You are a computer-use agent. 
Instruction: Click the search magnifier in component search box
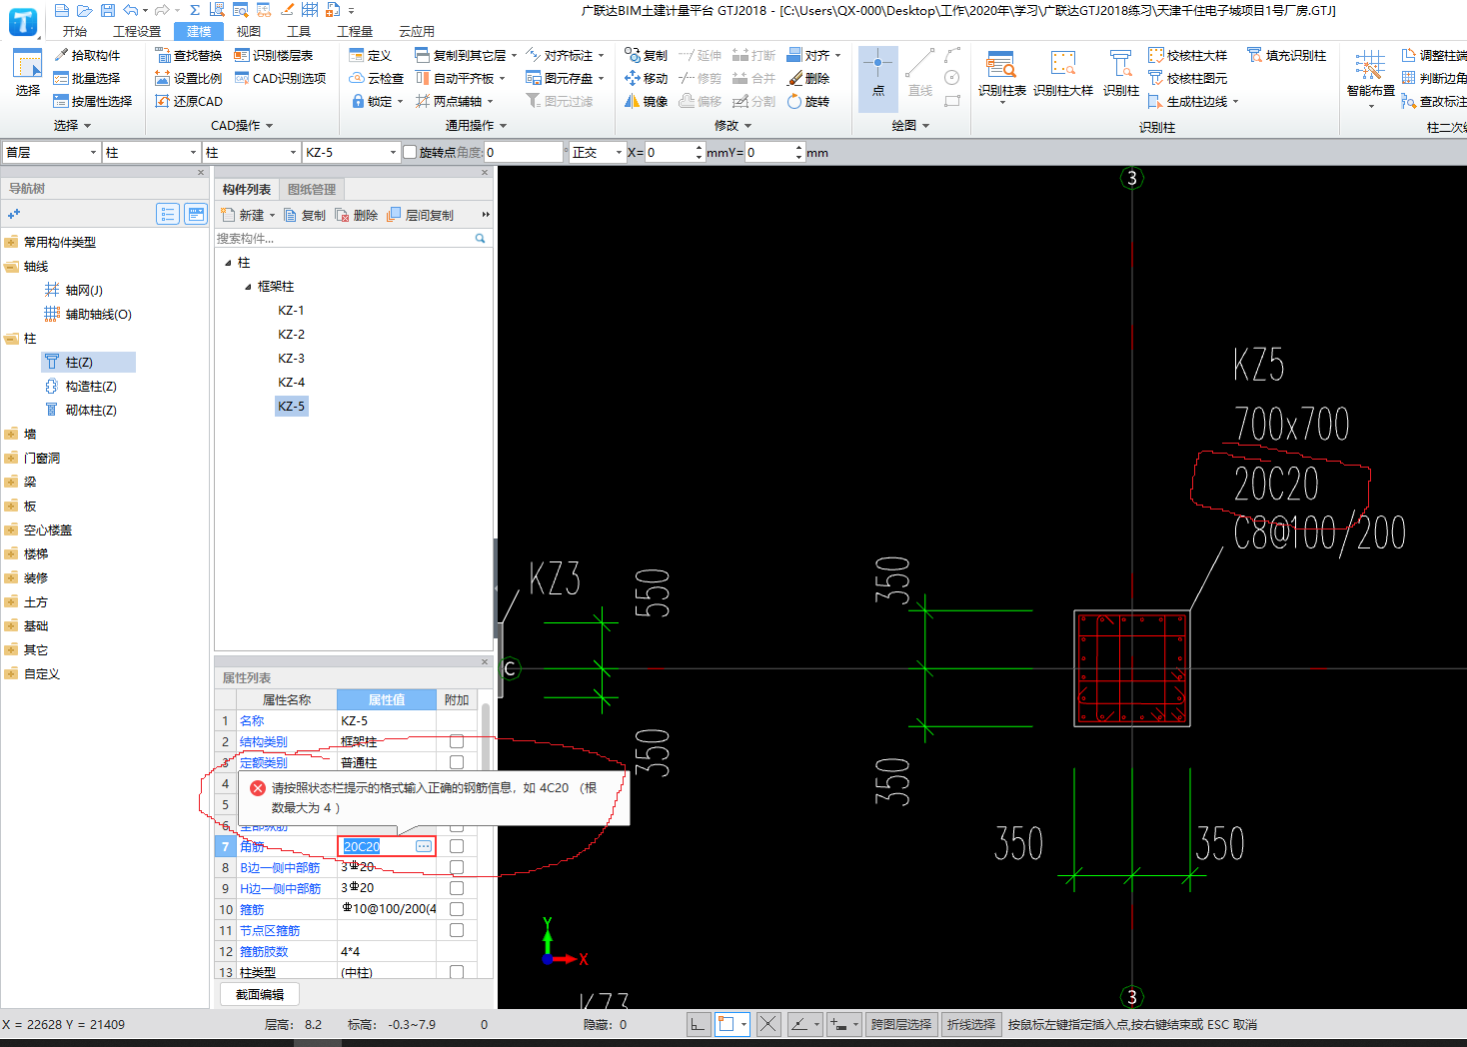(480, 238)
